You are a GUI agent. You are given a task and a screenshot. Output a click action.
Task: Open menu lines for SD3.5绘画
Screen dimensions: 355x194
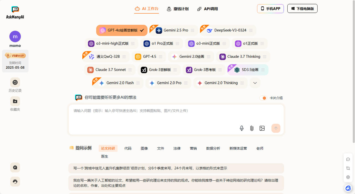(x=263, y=70)
